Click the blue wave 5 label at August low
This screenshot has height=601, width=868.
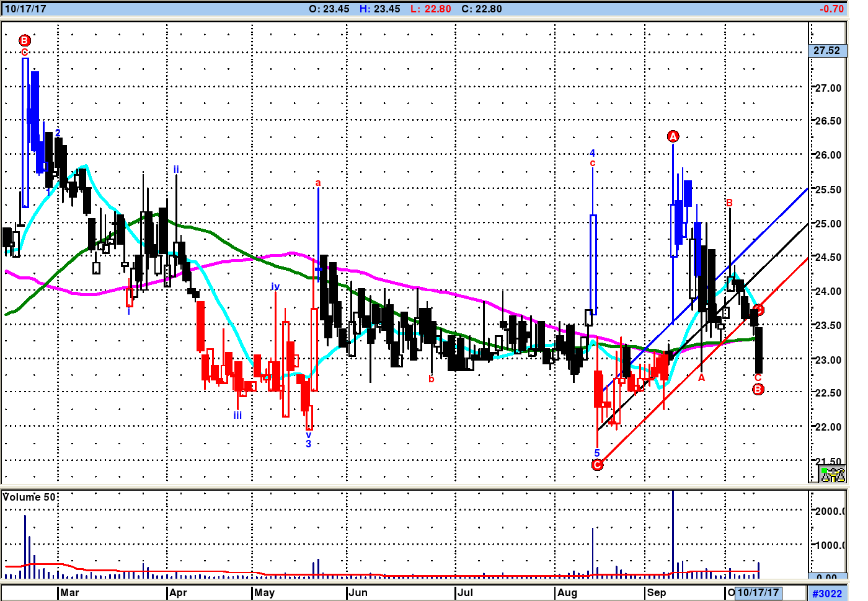[x=597, y=453]
